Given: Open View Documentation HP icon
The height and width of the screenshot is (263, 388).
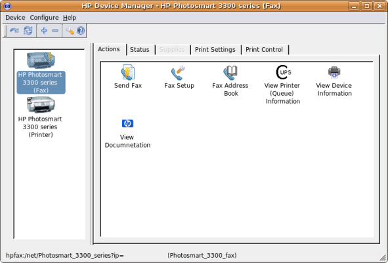Looking at the screenshot, I should pyautogui.click(x=127, y=123).
